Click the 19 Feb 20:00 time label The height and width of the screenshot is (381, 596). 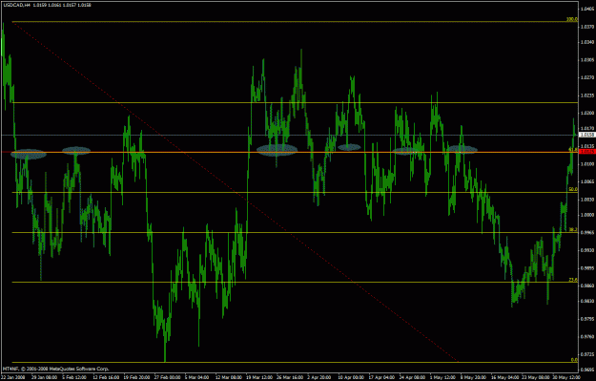[136, 377]
